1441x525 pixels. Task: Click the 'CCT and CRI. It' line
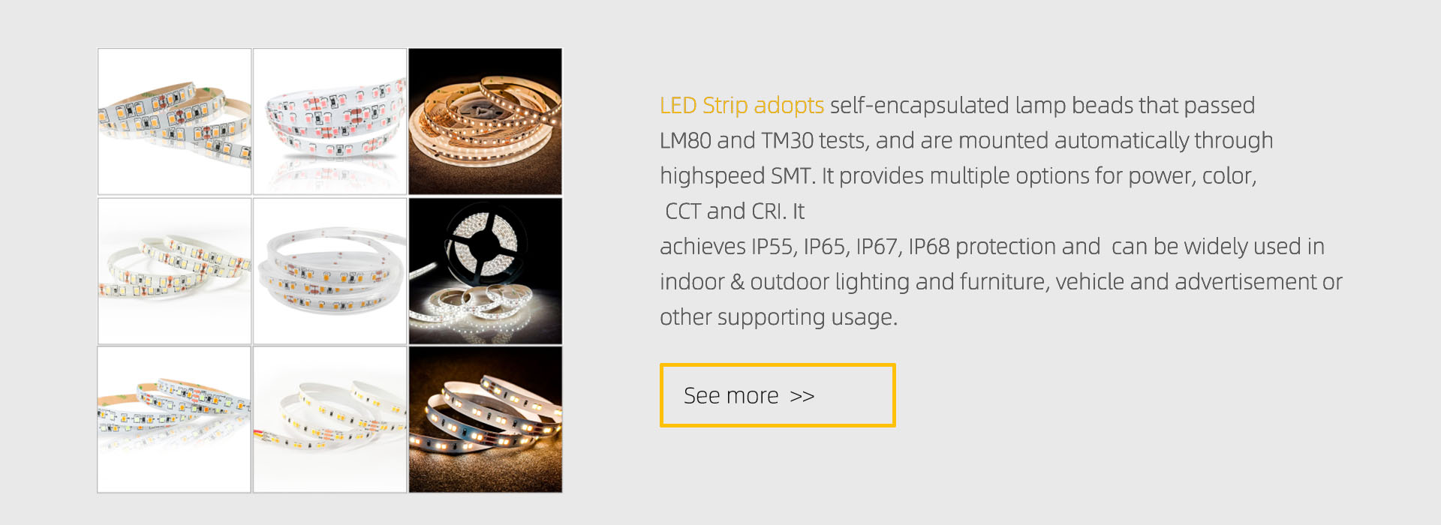click(x=735, y=211)
